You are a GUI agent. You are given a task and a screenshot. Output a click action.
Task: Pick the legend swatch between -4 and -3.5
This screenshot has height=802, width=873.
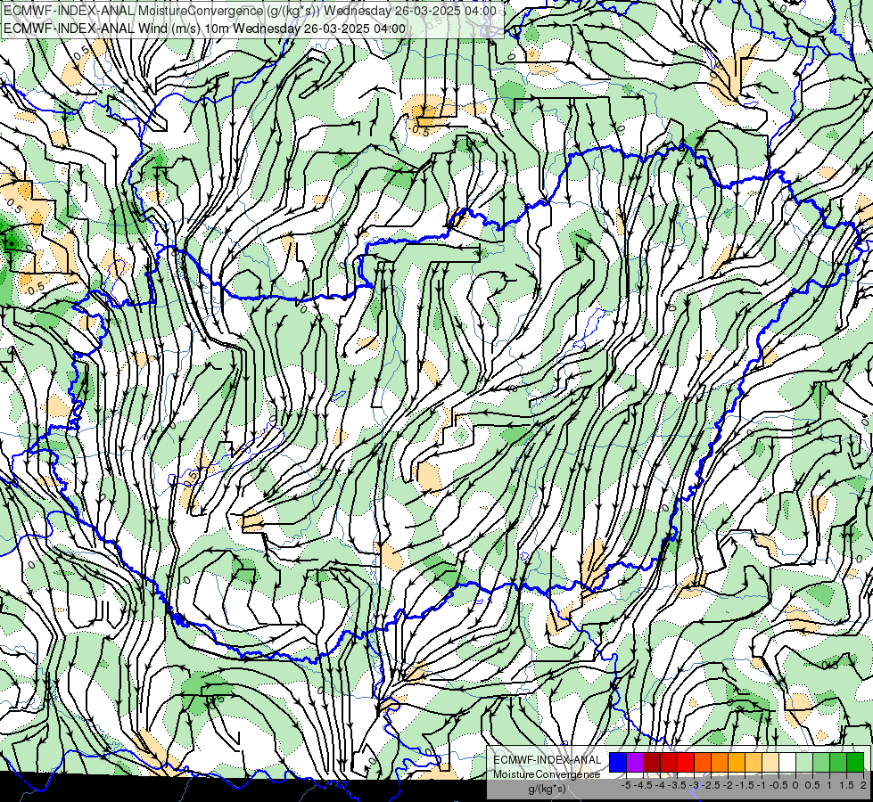pyautogui.click(x=669, y=763)
